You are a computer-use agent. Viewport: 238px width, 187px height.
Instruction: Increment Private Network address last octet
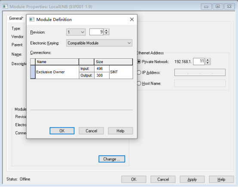(207, 60)
